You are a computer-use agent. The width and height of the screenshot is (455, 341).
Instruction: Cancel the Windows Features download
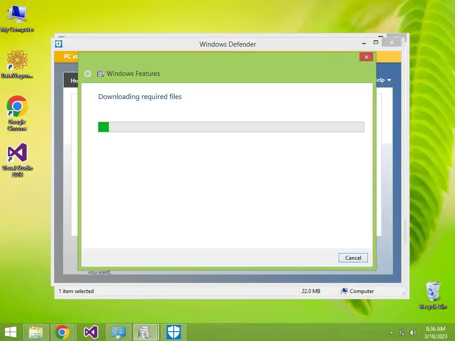tap(353, 258)
